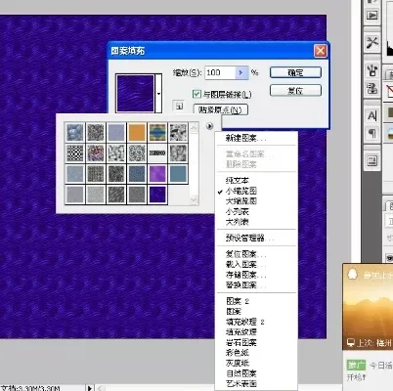Open the Character panel A icon
Viewport: 393px width, 391px height.
pyautogui.click(x=372, y=115)
